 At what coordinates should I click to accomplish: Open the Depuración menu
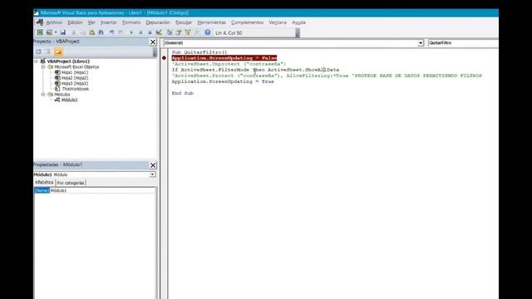[x=158, y=22]
